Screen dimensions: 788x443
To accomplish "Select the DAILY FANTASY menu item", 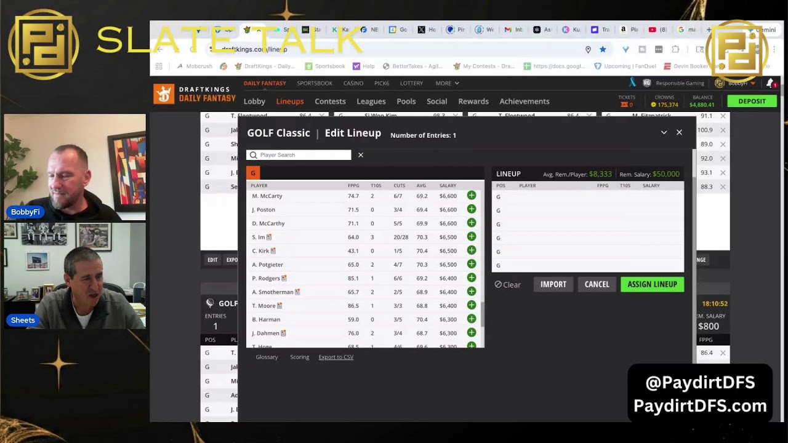I will click(265, 83).
